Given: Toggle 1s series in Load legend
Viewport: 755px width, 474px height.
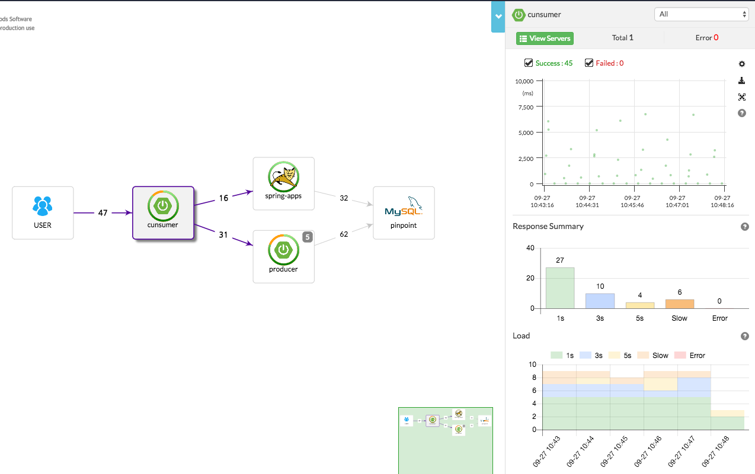Looking at the screenshot, I should (x=562, y=356).
